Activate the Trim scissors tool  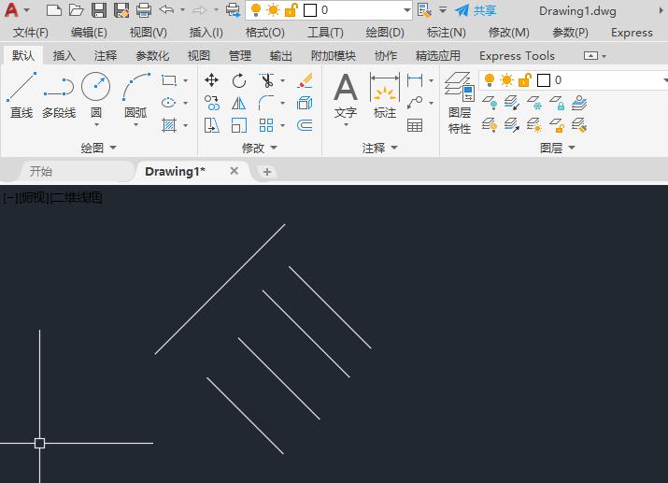tap(266, 80)
